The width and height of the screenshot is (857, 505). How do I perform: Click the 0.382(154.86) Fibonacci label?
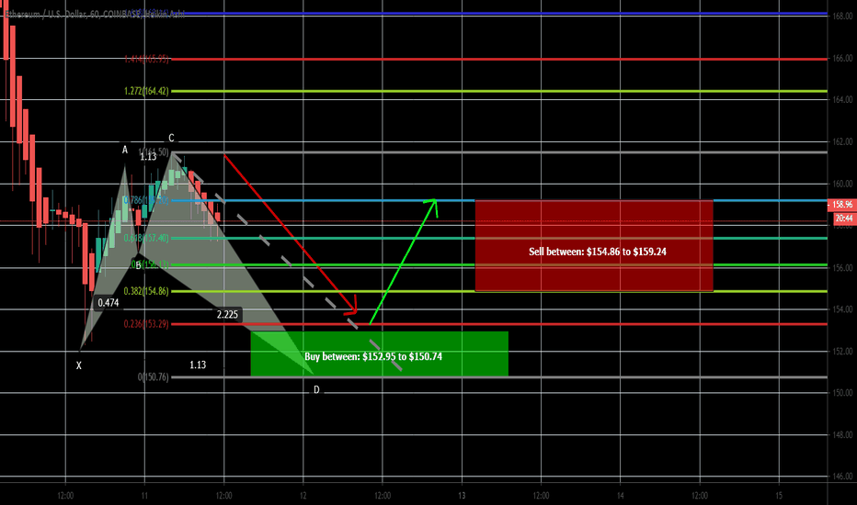(146, 291)
